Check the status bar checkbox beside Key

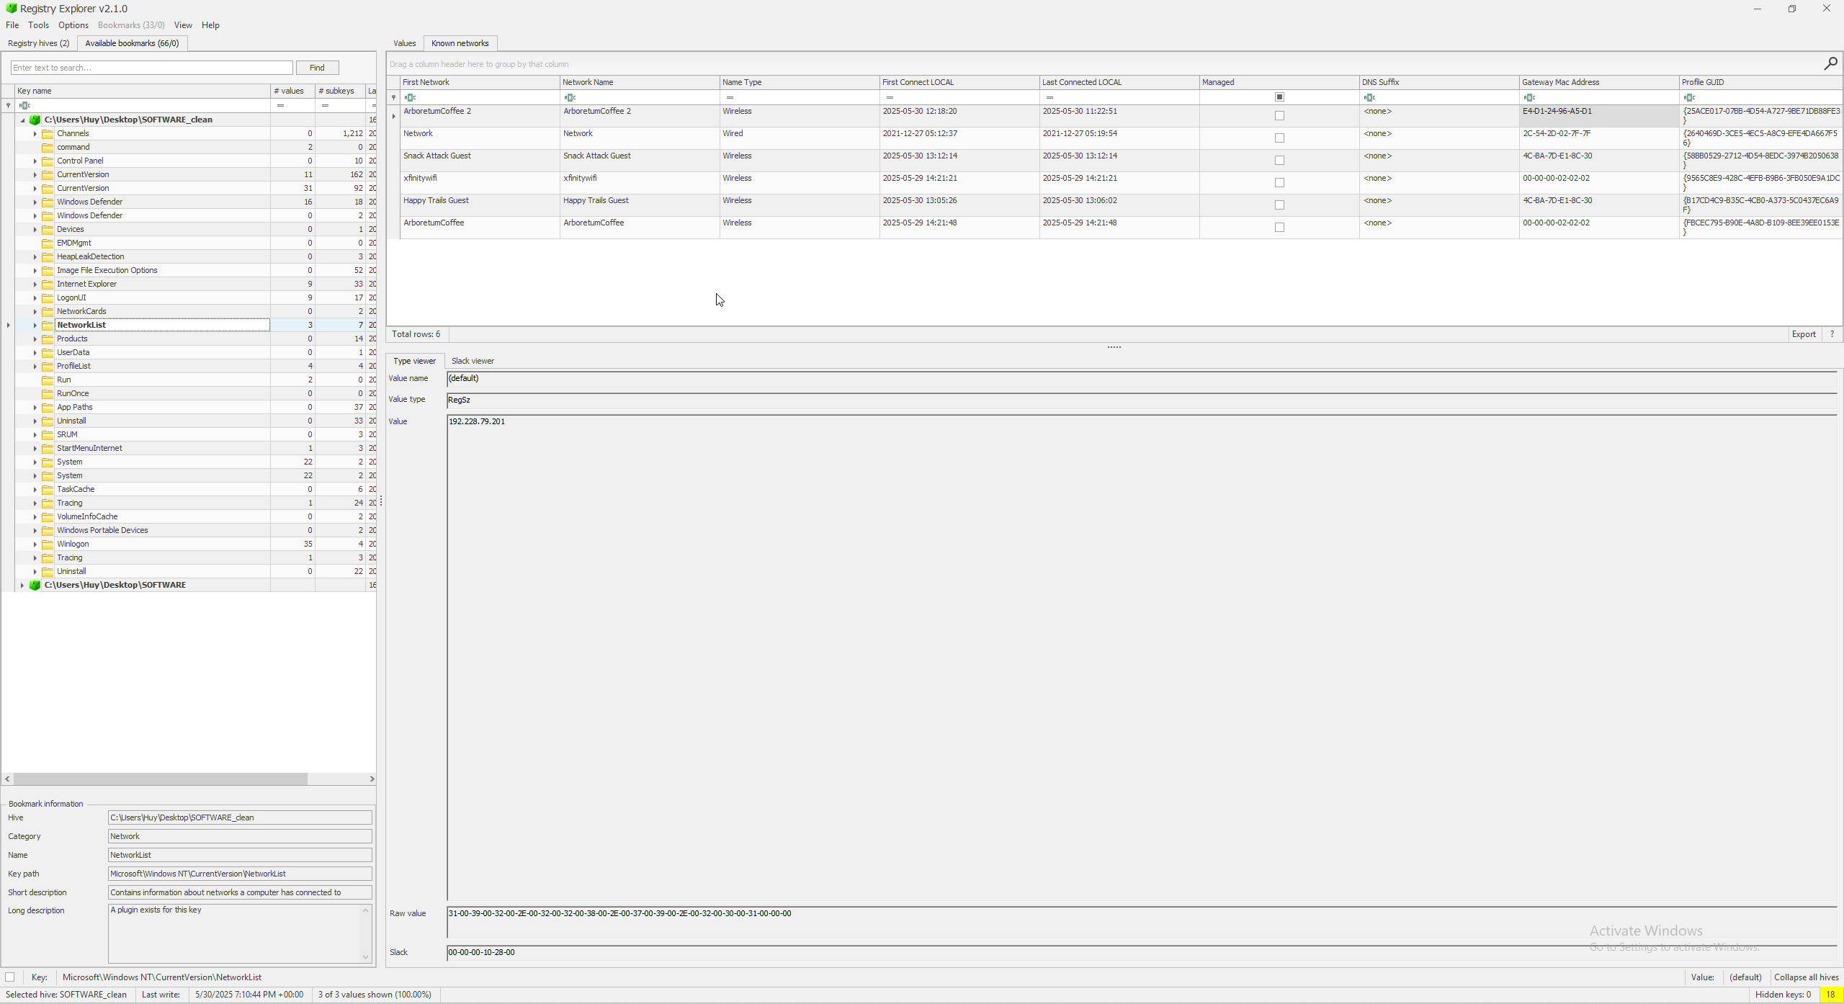(10, 977)
